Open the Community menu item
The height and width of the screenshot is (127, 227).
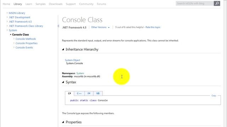(86, 4)
